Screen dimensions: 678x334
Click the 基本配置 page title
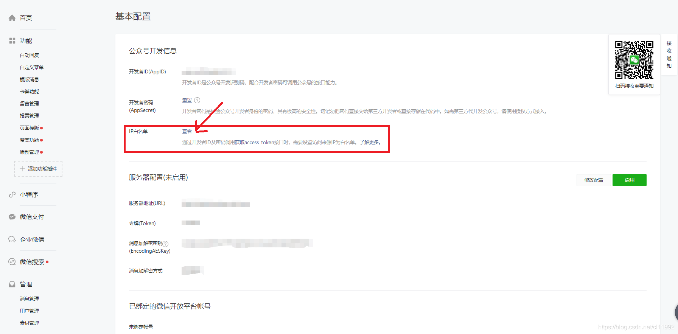(133, 16)
